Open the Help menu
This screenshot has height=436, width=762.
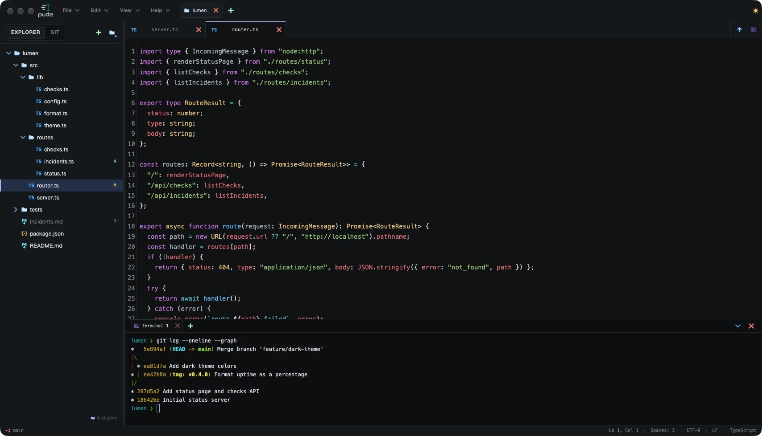click(160, 10)
